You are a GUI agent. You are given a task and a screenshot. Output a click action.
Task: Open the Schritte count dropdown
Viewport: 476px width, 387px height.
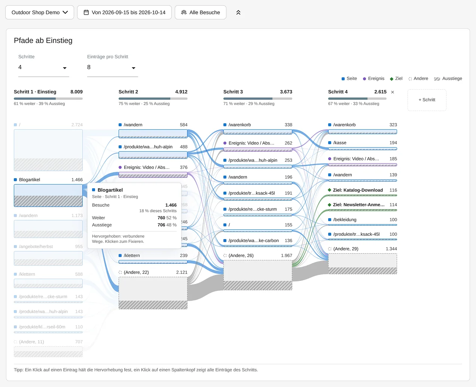(44, 67)
